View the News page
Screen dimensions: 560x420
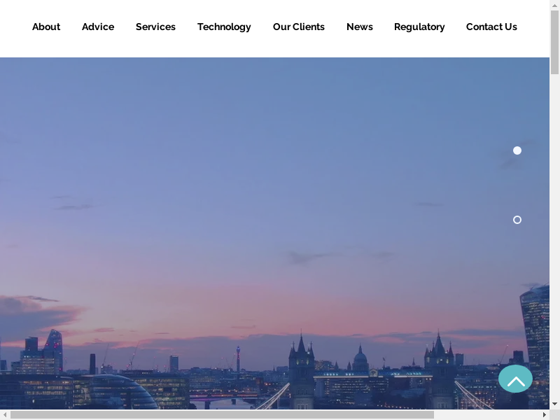[360, 27]
